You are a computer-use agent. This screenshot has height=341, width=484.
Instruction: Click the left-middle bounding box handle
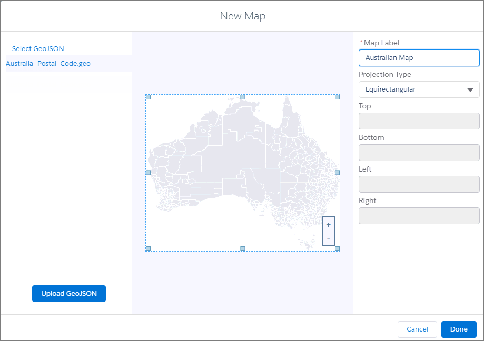(148, 173)
